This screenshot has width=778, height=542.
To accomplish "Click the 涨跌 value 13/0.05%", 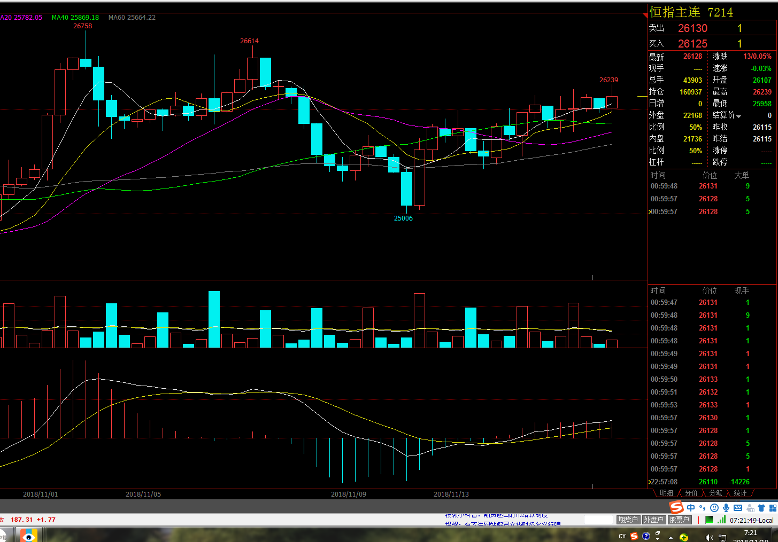I will [x=757, y=56].
